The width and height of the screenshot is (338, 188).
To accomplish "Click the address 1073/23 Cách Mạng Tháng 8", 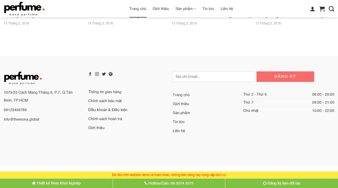I will point(38,96).
